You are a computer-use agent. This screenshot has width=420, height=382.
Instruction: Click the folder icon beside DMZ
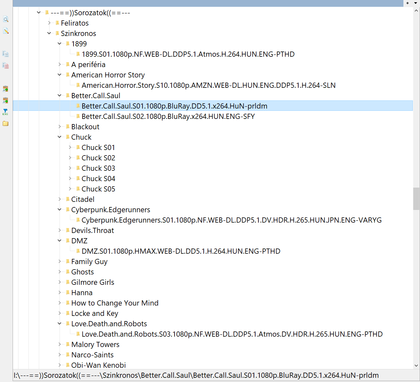pyautogui.click(x=68, y=240)
